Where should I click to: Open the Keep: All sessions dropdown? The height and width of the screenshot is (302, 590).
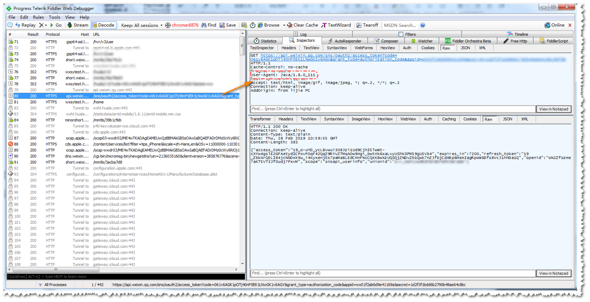tap(142, 25)
